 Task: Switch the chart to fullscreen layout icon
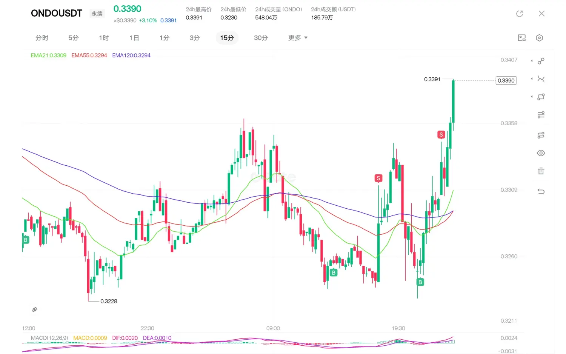[522, 38]
